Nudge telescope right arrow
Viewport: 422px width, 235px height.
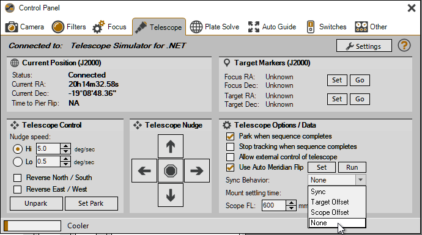(197, 171)
